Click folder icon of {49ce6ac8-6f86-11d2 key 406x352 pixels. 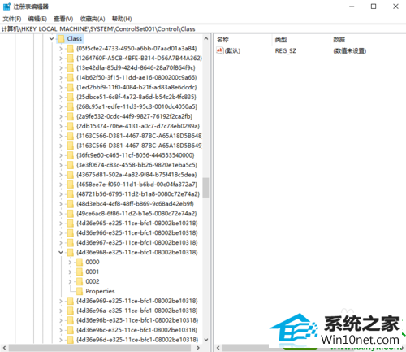[71, 214]
